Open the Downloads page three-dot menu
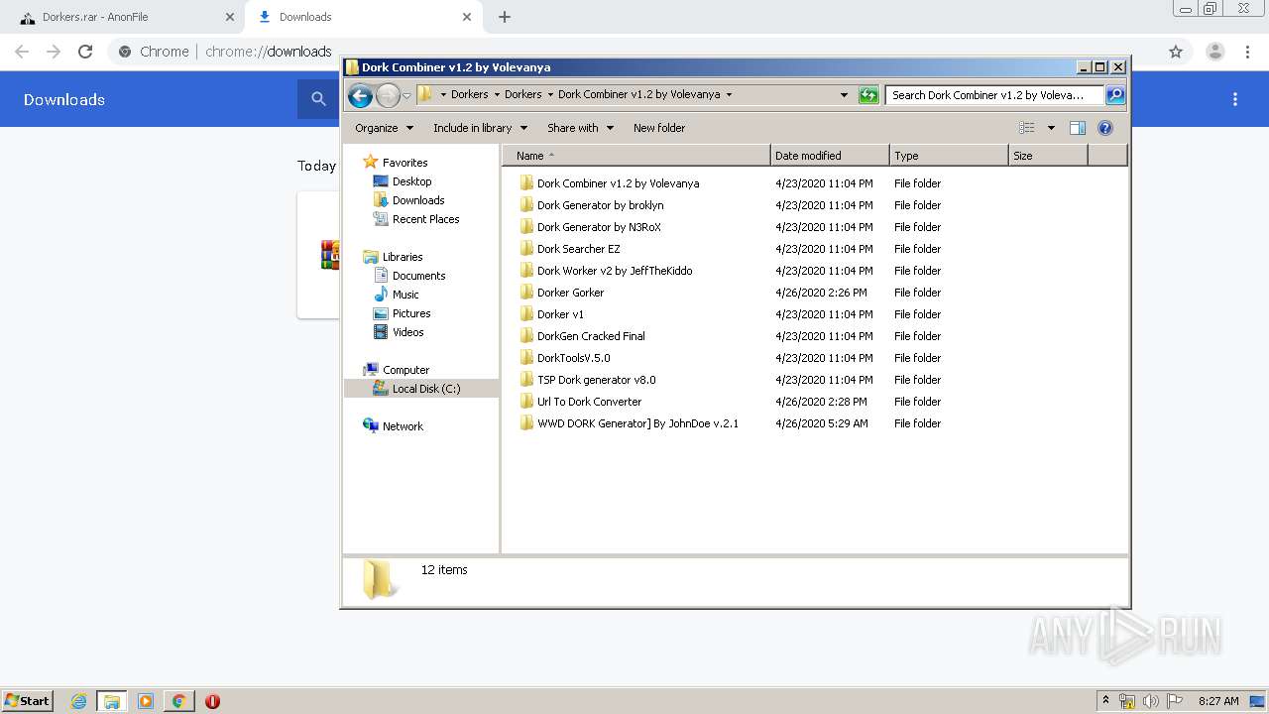Viewport: 1269px width, 714px height. click(1235, 99)
